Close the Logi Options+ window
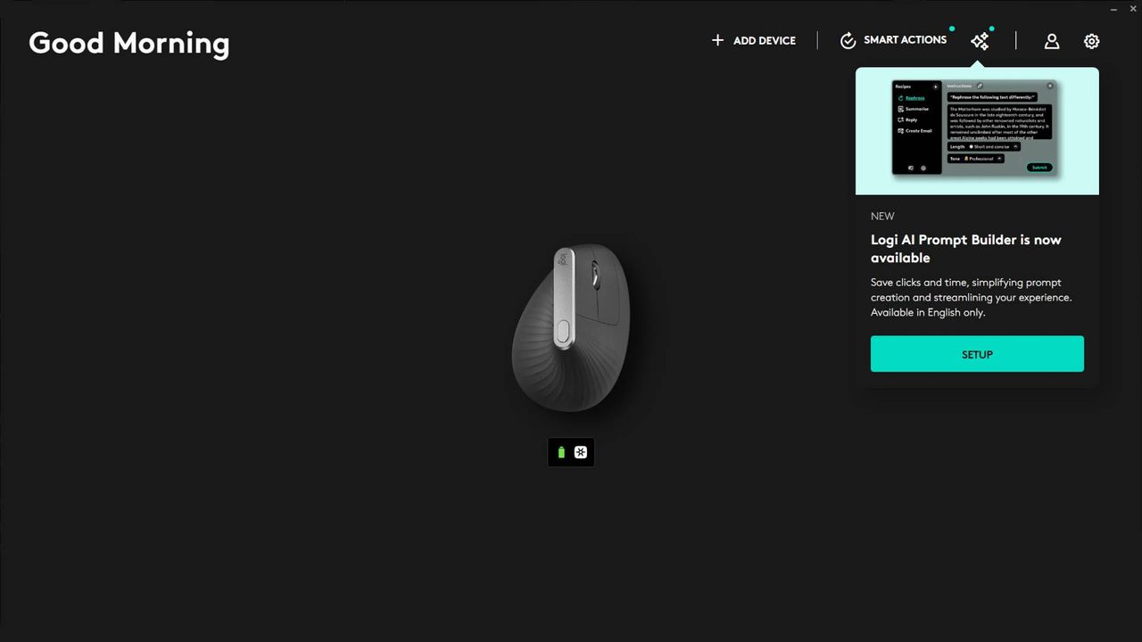The height and width of the screenshot is (642, 1142). click(1133, 8)
